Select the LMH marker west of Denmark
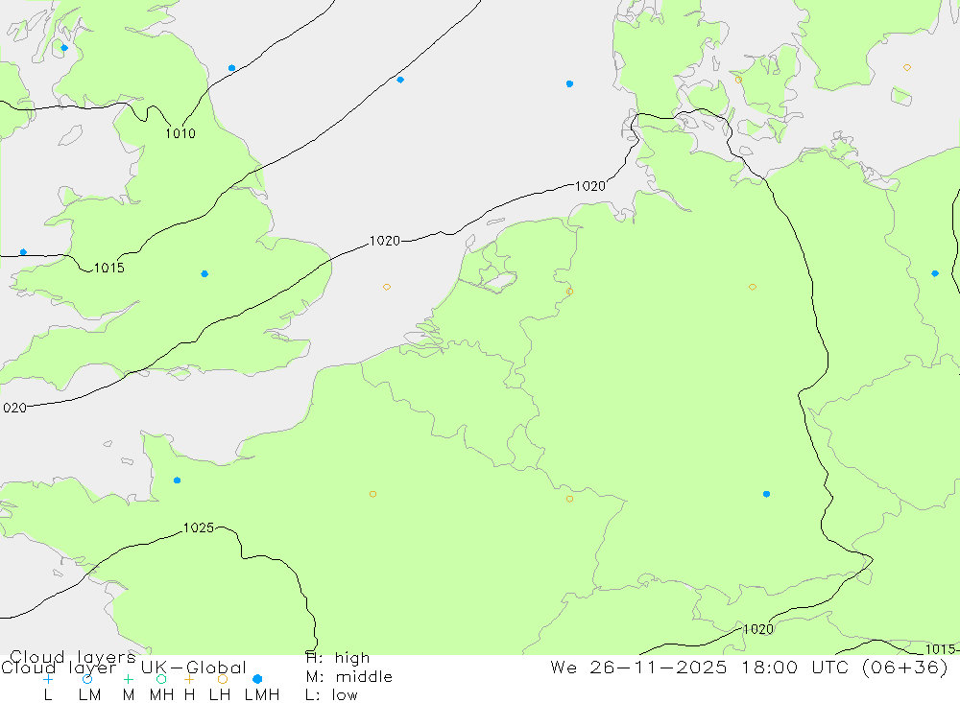 [569, 83]
